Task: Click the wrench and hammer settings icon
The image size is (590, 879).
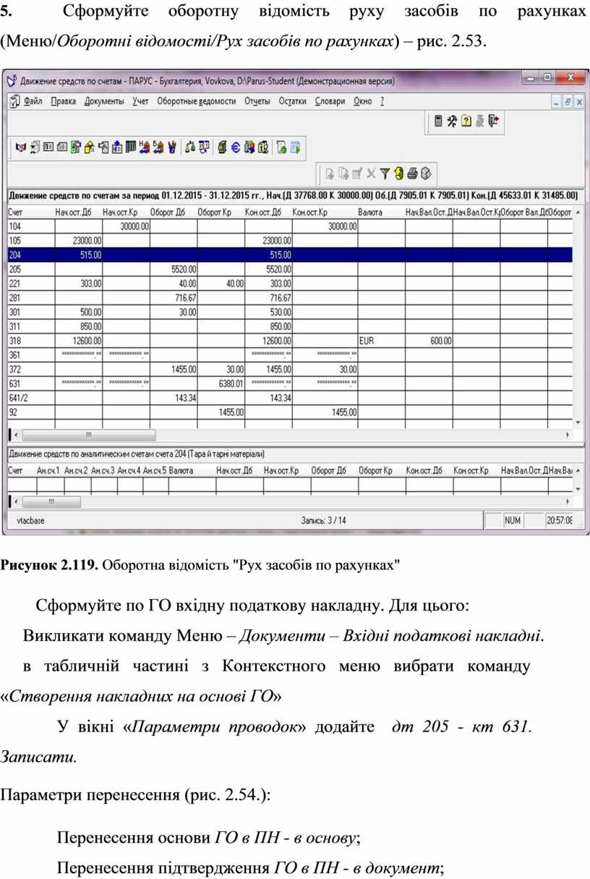Action: click(452, 122)
